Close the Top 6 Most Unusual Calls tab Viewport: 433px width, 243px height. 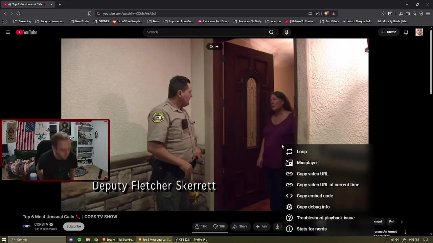click(x=51, y=4)
